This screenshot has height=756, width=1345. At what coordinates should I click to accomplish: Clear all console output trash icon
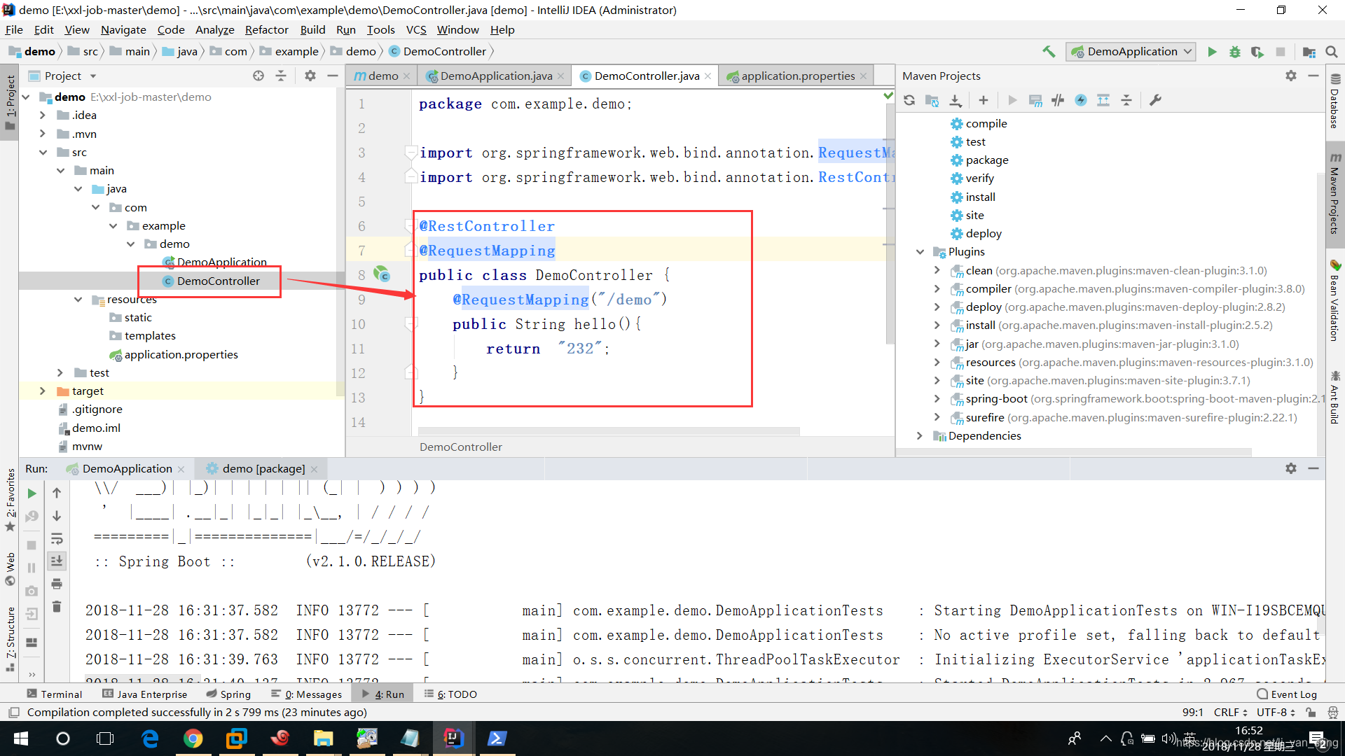coord(57,606)
